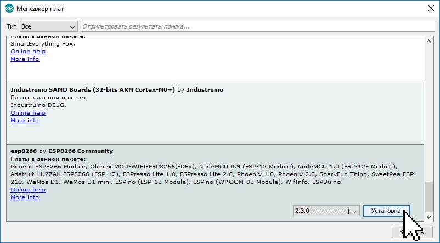Screen dimensions: 440x243
Task: Open Online help for Industruino SAMD Boards
Action: tap(28, 113)
